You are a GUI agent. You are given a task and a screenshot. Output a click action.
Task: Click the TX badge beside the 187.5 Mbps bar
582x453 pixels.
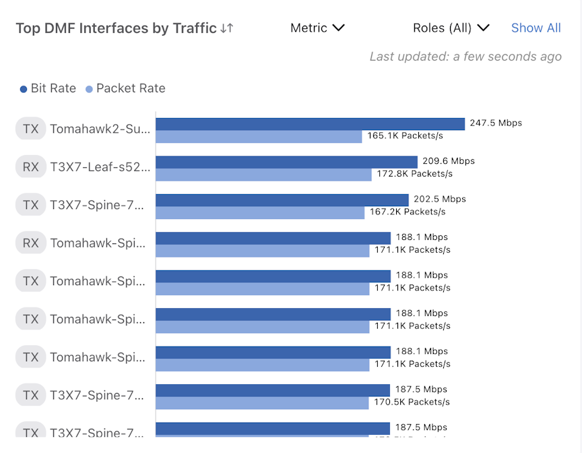(31, 395)
